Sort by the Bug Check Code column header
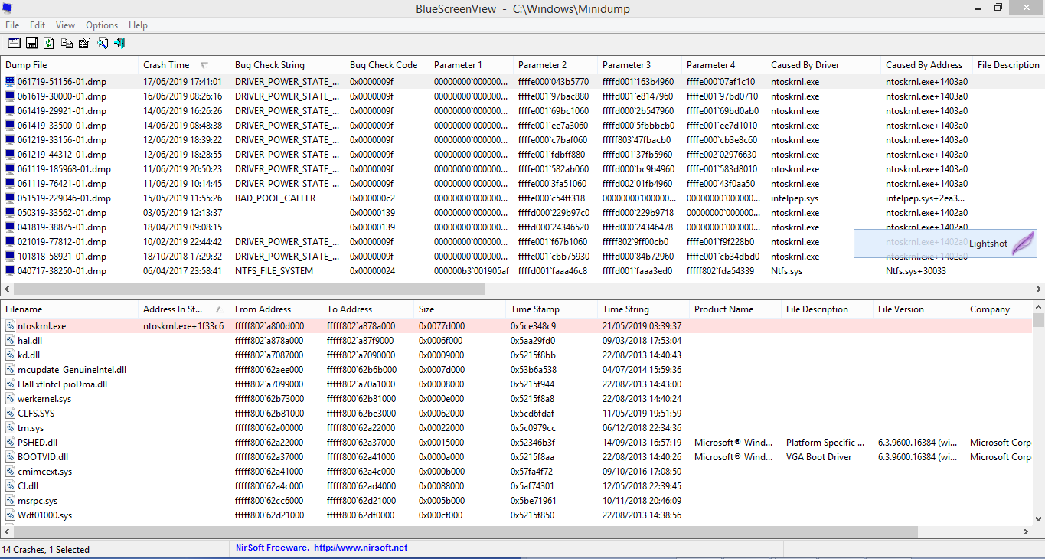 387,65
